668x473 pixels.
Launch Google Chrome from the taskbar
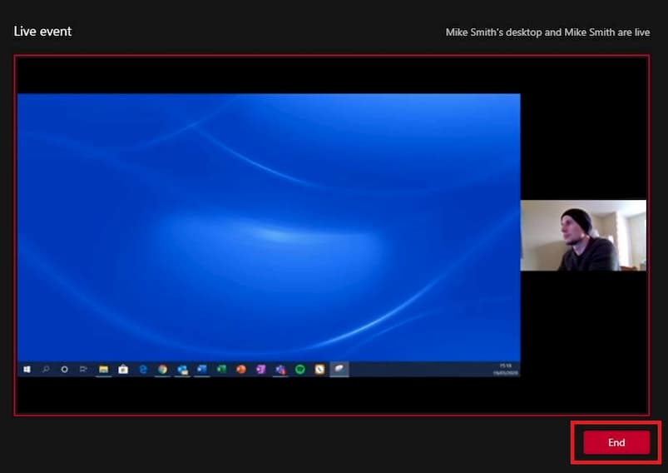[162, 370]
